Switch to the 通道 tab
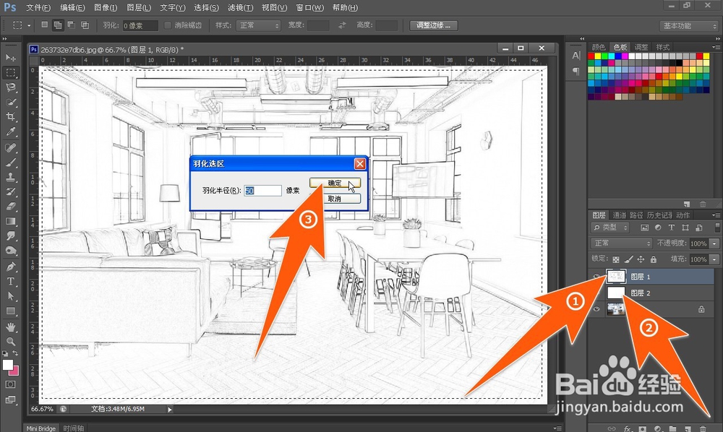 620,215
